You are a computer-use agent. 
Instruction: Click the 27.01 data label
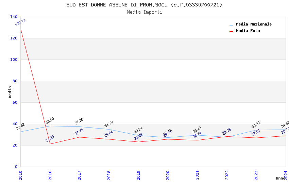pyautogui.click(x=256, y=133)
